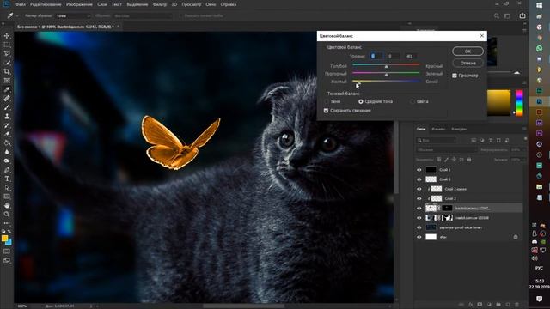
Task: Click the Edit Toolbar three-dots icon
Action: (x=7, y=223)
